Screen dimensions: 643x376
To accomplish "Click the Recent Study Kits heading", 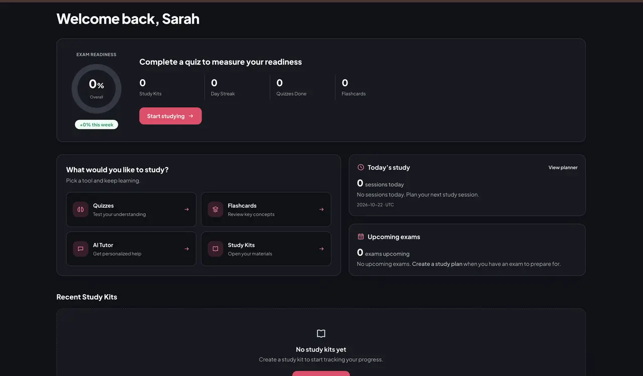I will point(87,297).
